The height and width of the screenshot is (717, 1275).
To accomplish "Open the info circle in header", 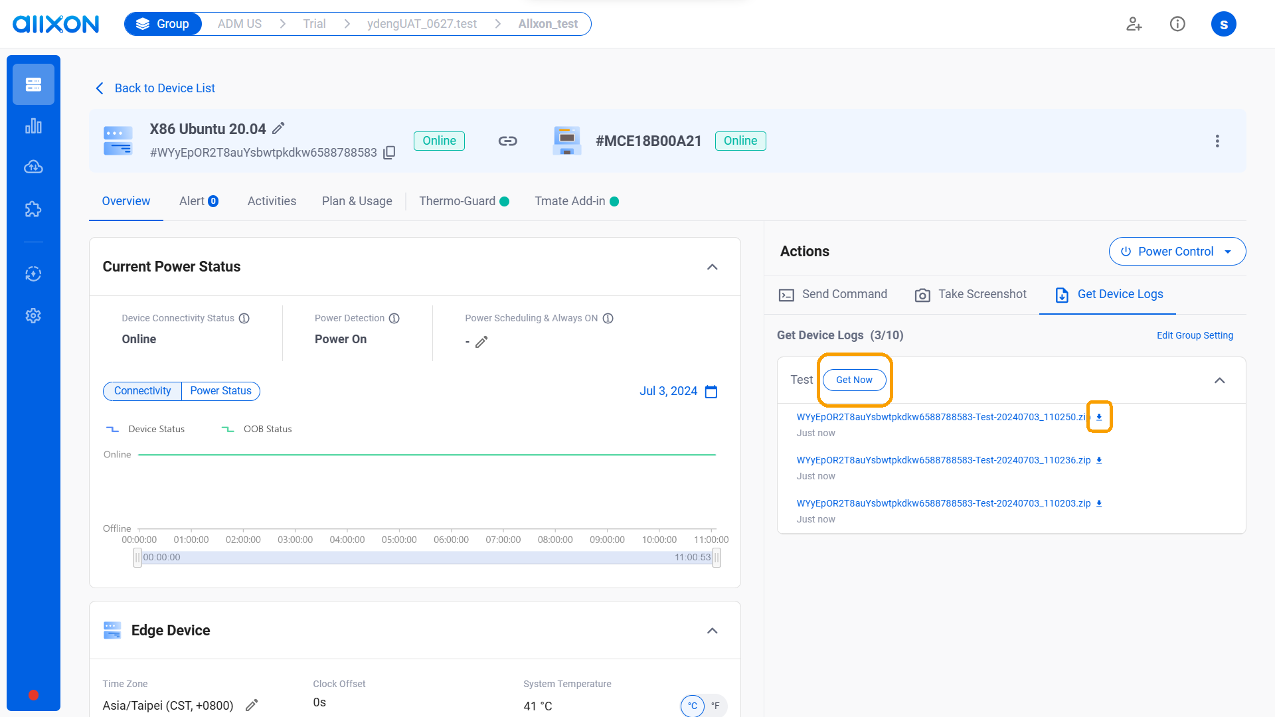I will point(1177,24).
